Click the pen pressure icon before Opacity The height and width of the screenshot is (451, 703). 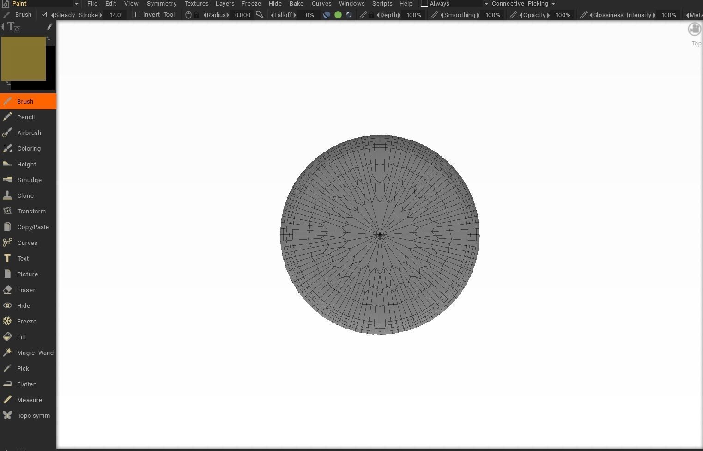pos(513,15)
